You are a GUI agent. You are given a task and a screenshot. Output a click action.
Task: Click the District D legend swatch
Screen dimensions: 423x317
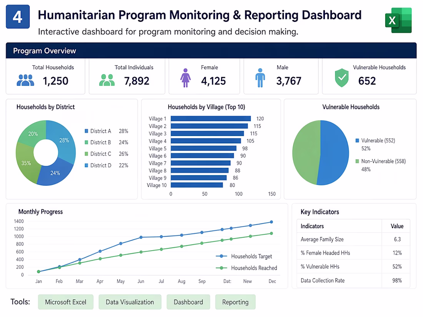(86, 165)
